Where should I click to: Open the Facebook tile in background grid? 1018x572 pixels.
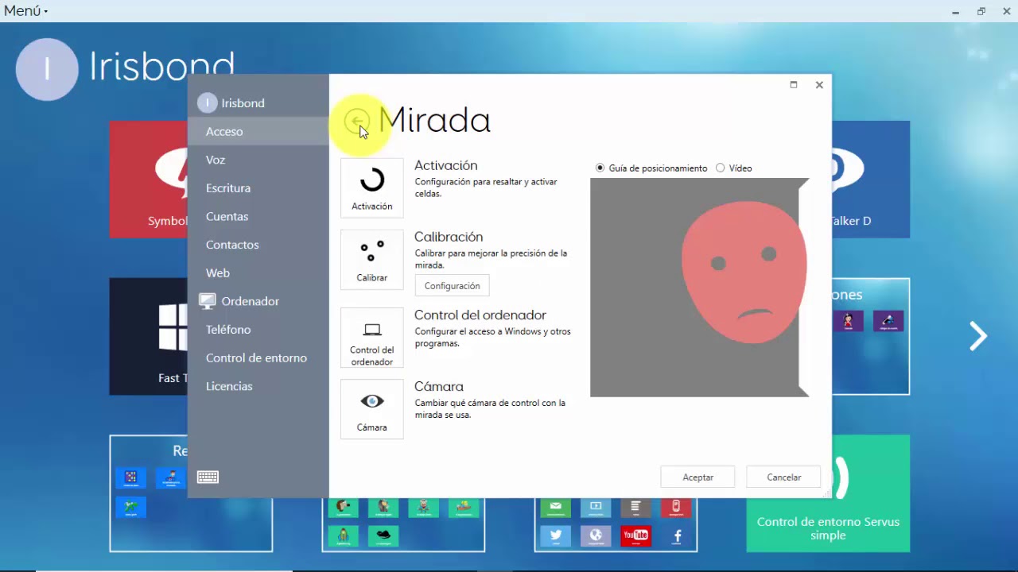pyautogui.click(x=677, y=535)
